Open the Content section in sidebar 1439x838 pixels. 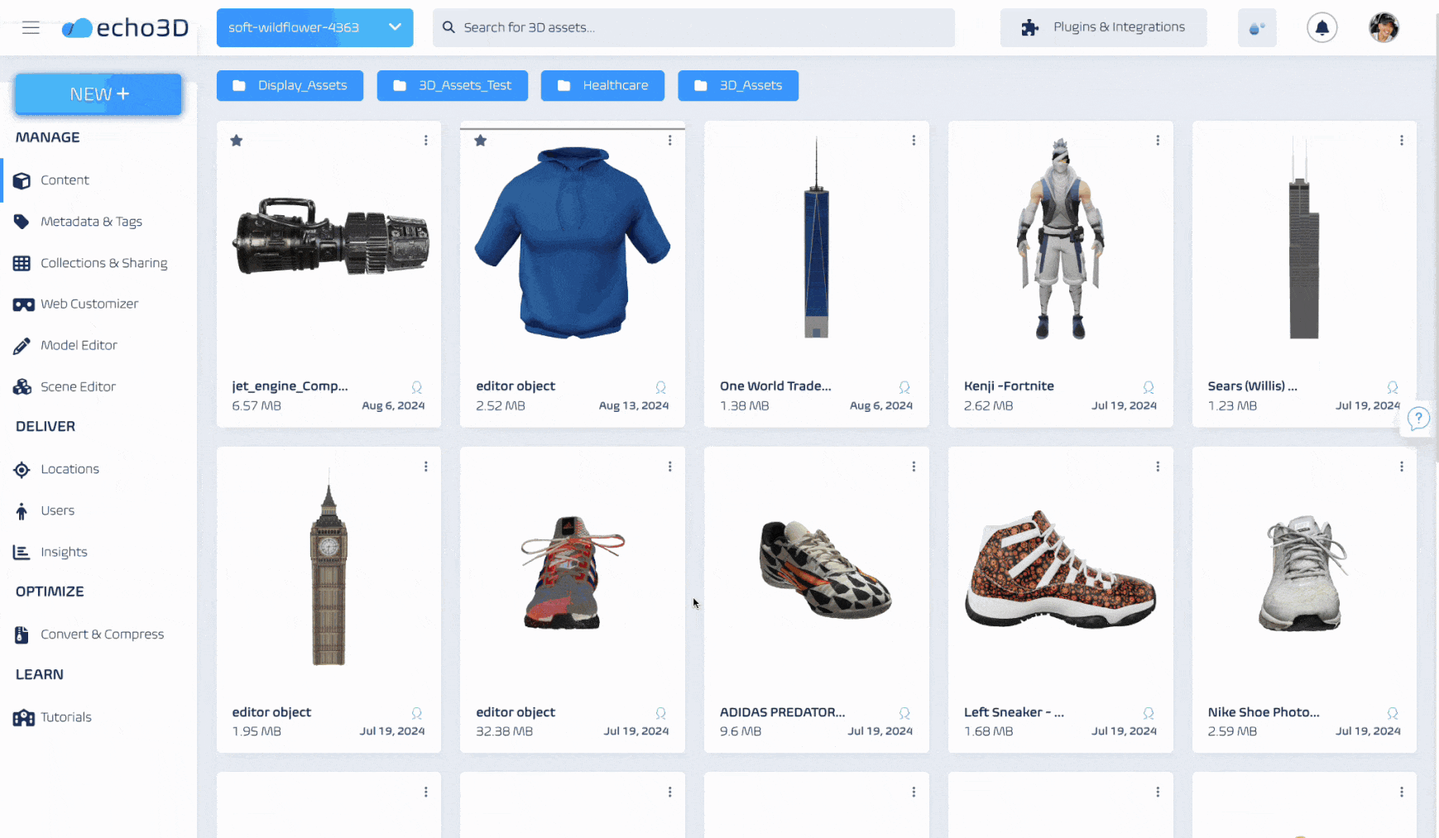[65, 180]
